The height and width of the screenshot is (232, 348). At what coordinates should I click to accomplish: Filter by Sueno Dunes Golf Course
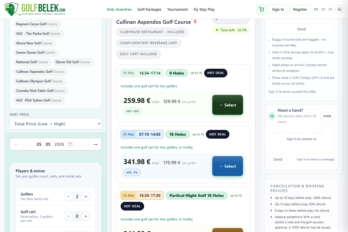pyautogui.click(x=36, y=52)
